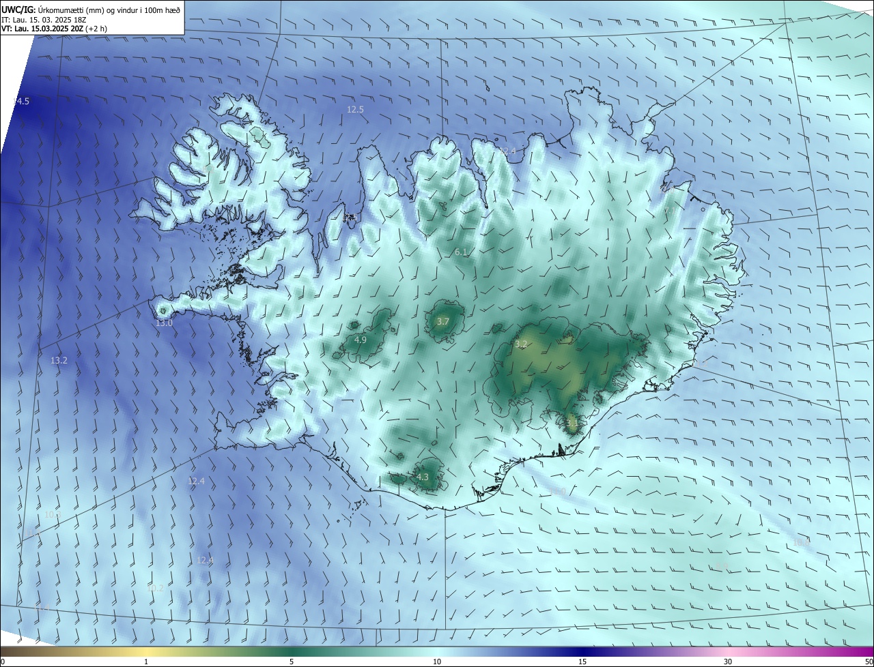874x667 pixels.
Task: Click the 4.9 value label
Action: pos(361,340)
